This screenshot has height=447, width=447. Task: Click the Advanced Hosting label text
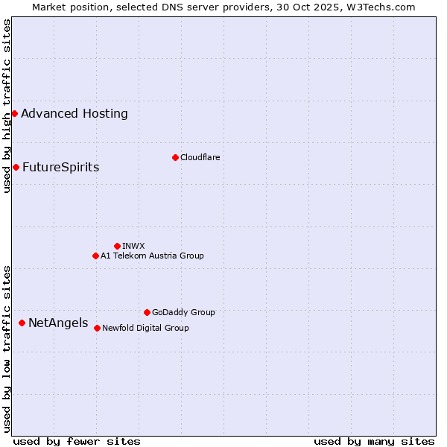74,114
